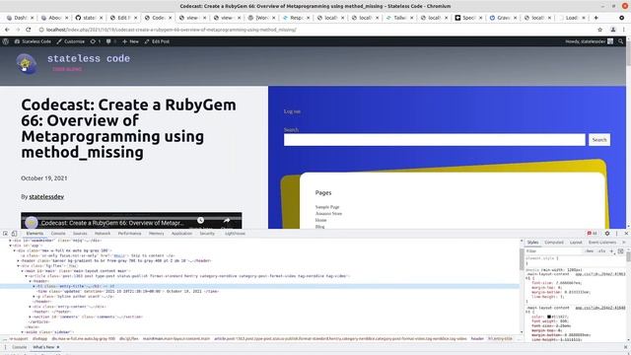Open the DevTools three-dot customize menu

coord(616,234)
